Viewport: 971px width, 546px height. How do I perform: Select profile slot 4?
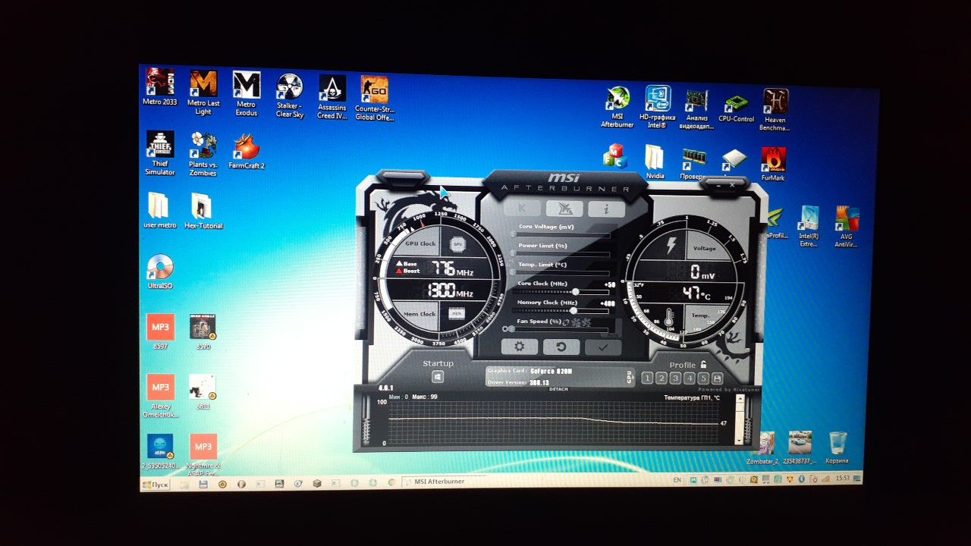[x=689, y=378]
